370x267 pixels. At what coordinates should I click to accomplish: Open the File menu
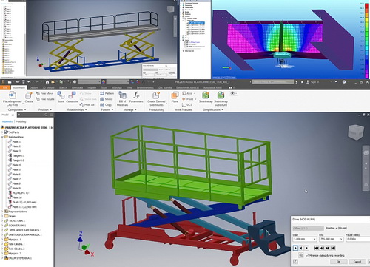click(5, 87)
